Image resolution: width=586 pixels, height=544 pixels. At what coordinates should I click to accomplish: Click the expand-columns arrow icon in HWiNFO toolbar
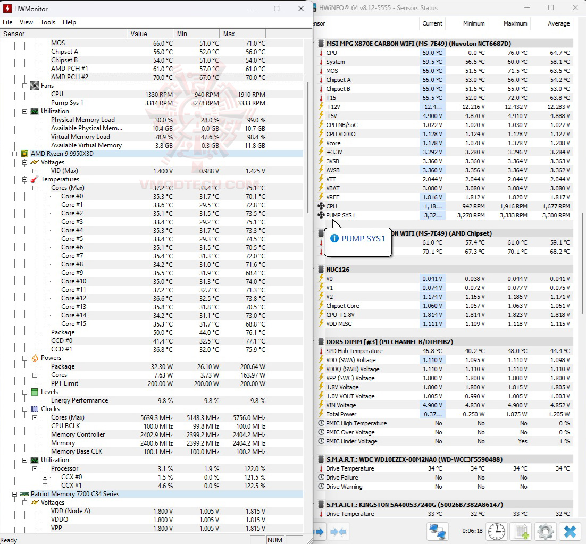point(320,532)
